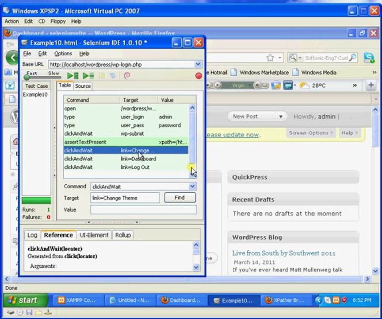Image resolution: width=382 pixels, height=319 pixels.
Task: Switch to the Source tab
Action: pos(83,86)
